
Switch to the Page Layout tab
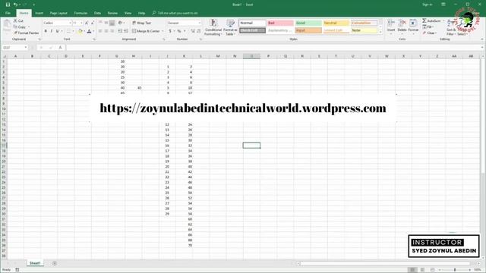point(58,13)
